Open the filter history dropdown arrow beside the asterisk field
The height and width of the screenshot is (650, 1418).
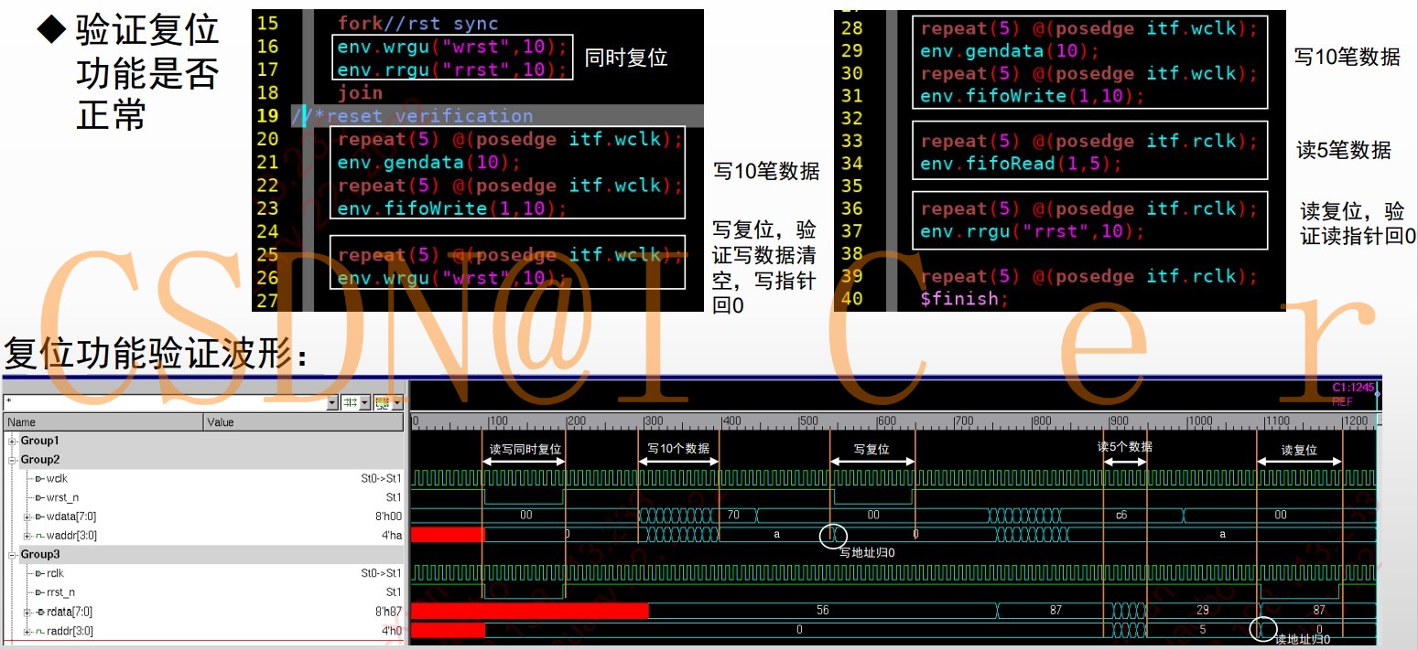332,402
